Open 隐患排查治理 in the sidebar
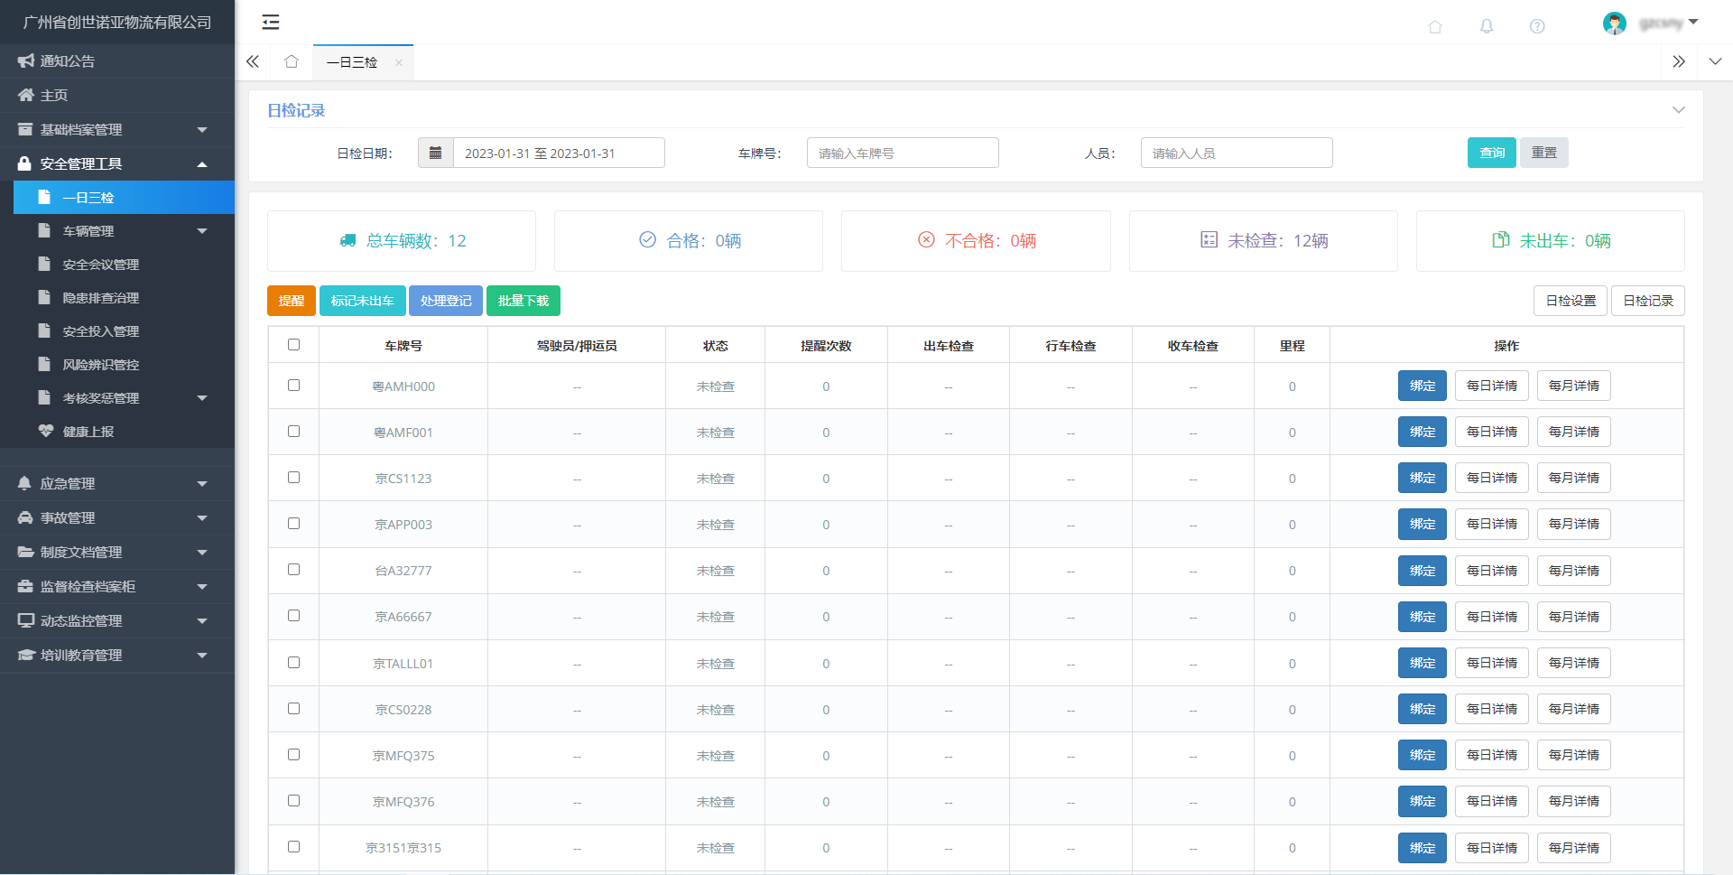Viewport: 1733px width, 875px height. (x=100, y=298)
